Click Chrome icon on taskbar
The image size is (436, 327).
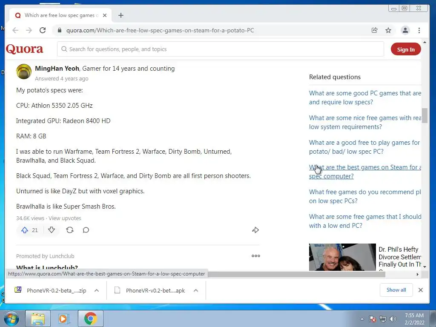pos(90,318)
